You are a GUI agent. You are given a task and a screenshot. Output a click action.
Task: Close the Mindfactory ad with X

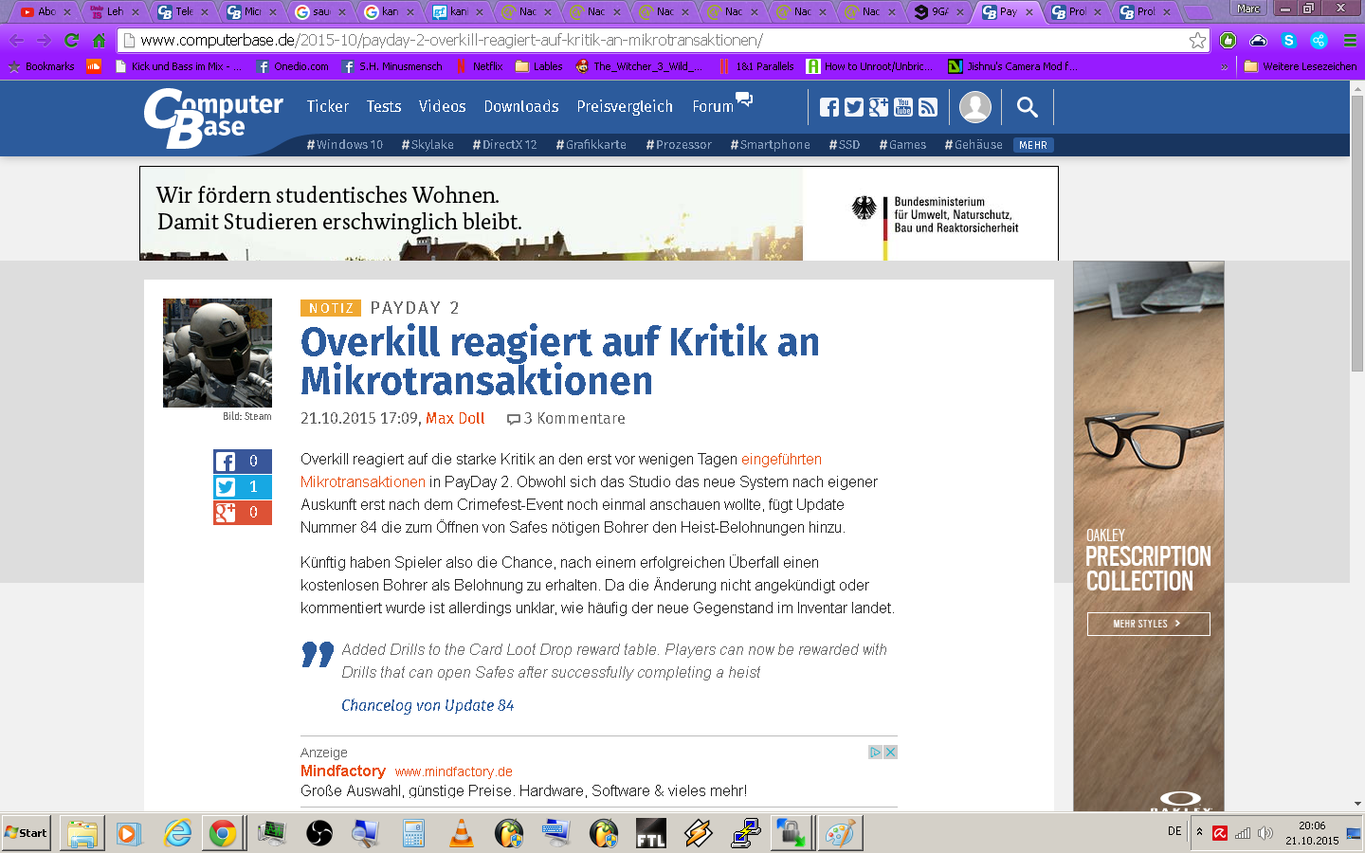(x=890, y=752)
